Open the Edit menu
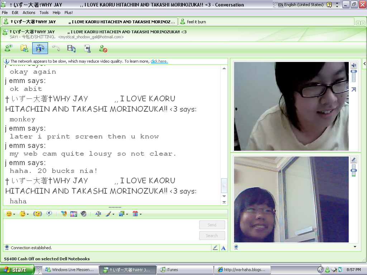The width and height of the screenshot is (367, 275). click(x=15, y=13)
